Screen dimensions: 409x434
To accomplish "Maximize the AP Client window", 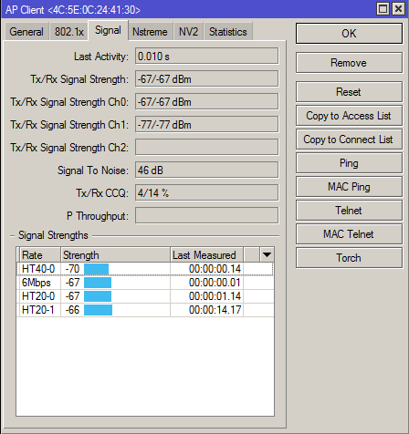I will 383,9.
